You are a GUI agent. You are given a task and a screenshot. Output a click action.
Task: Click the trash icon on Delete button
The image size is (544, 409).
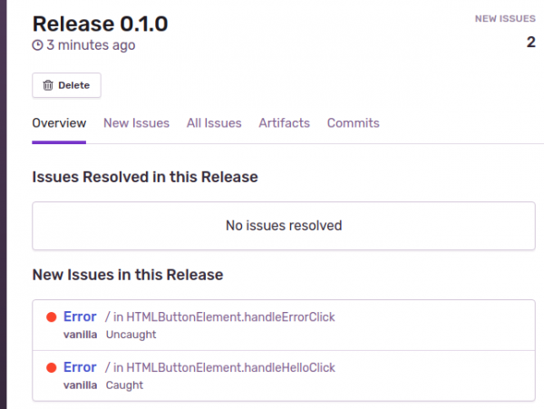[x=48, y=85]
